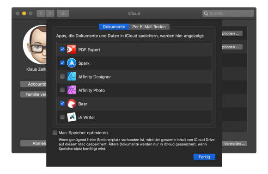
Task: Select the 'Spark' label text
Action: pos(84,63)
